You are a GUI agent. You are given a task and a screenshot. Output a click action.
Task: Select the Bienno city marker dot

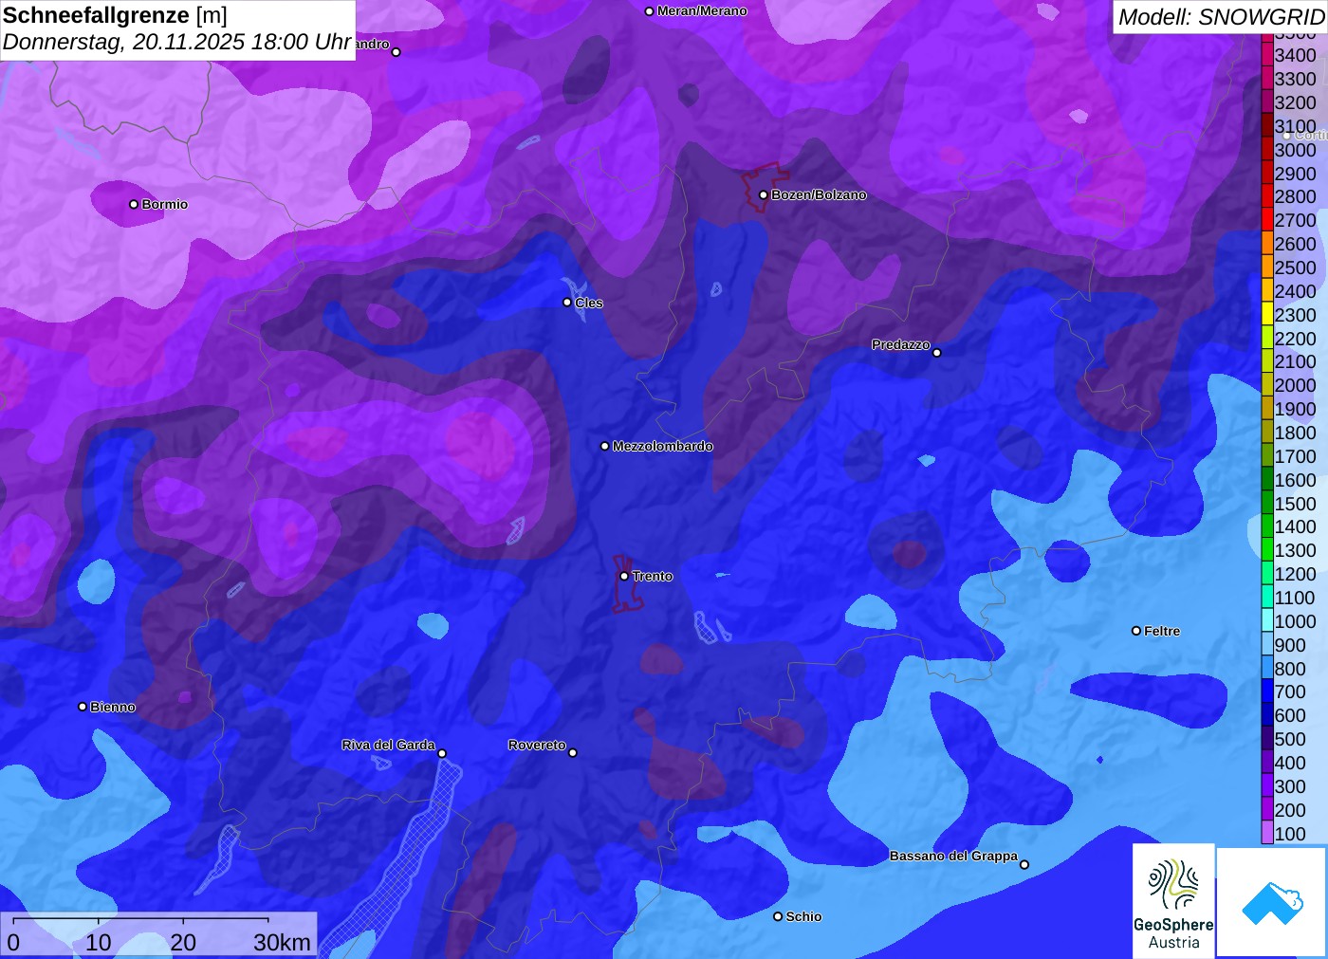(x=83, y=707)
